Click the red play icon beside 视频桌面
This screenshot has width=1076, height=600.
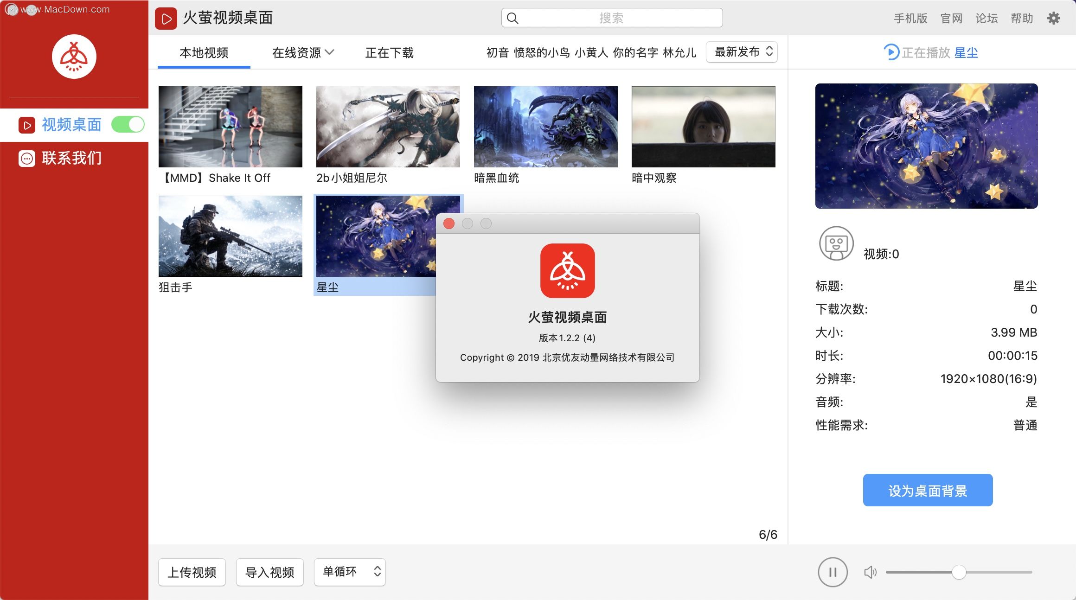pyautogui.click(x=27, y=125)
